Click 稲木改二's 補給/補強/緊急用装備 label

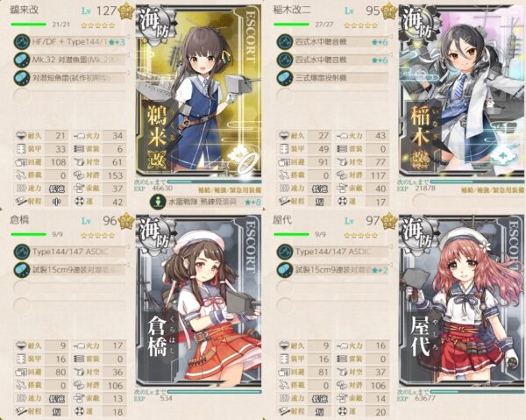493,190
